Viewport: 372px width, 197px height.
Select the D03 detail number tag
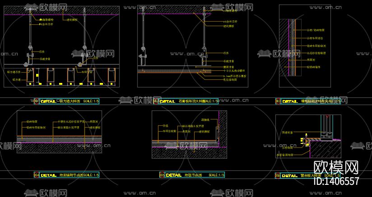(278, 101)
